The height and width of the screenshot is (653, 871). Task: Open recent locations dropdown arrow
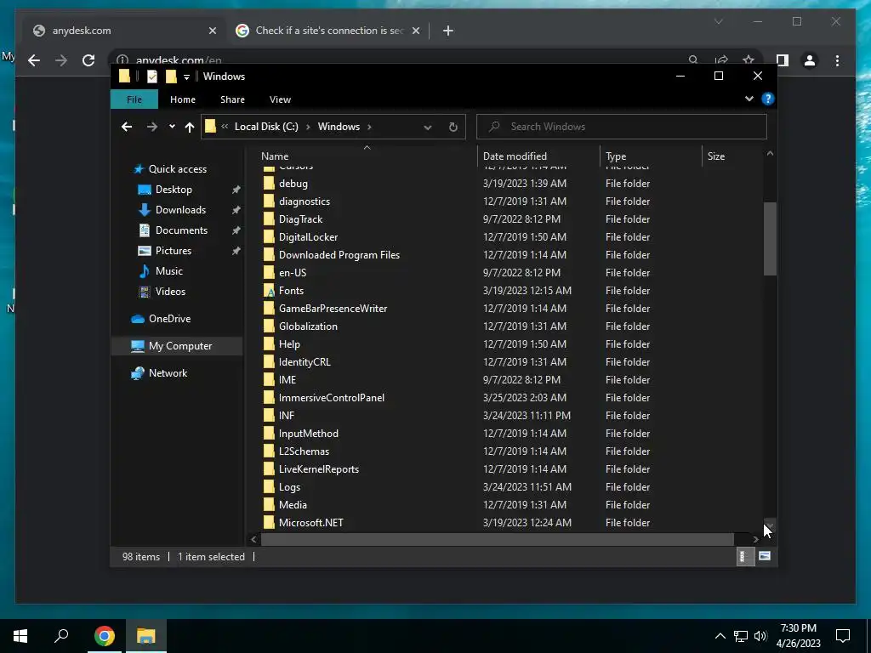click(172, 127)
